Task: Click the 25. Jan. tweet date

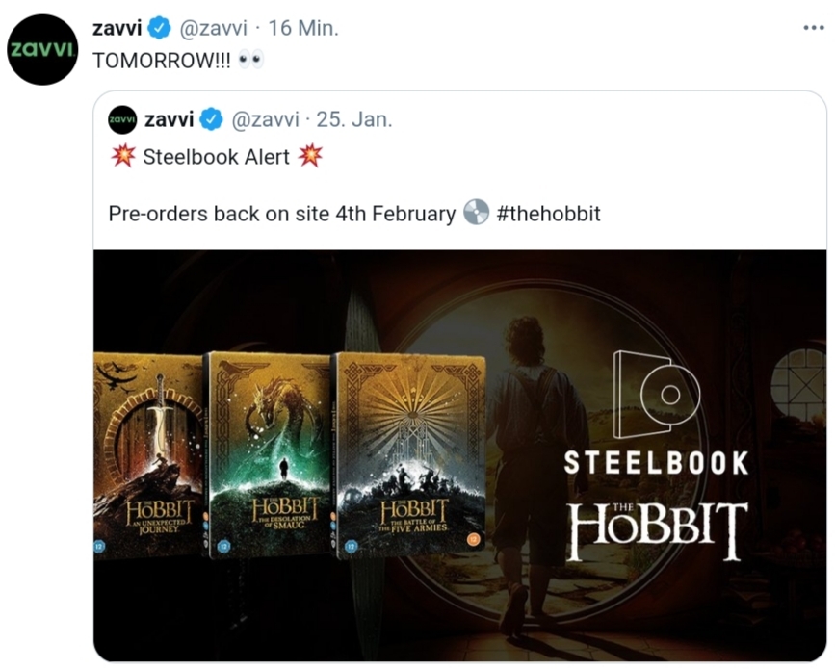Action: pos(354,119)
